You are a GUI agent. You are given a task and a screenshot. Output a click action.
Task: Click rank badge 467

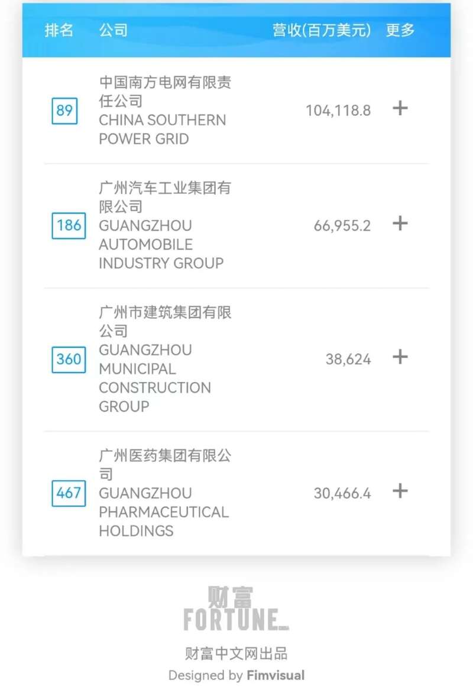coord(69,493)
